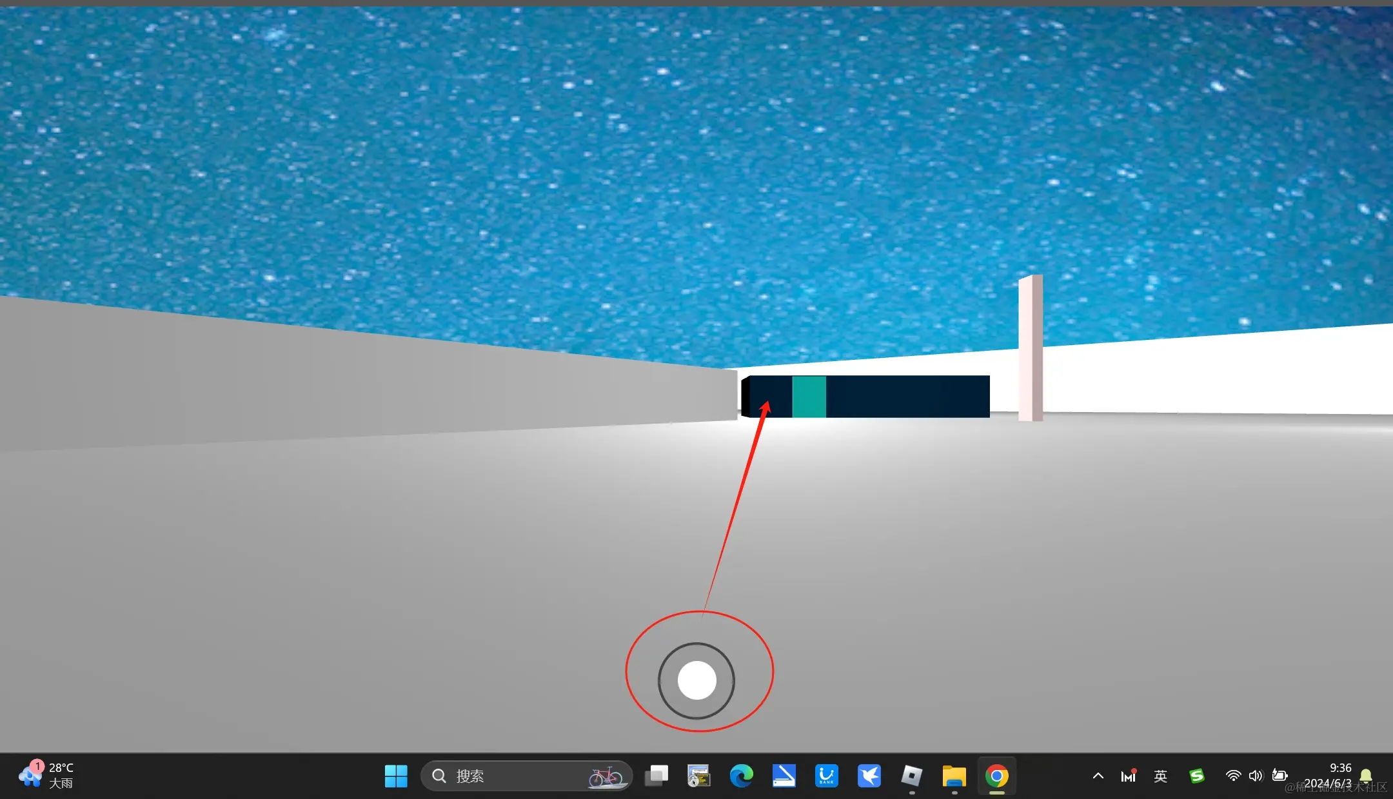This screenshot has height=799, width=1393.
Task: Check battery status in system tray
Action: 1280,776
